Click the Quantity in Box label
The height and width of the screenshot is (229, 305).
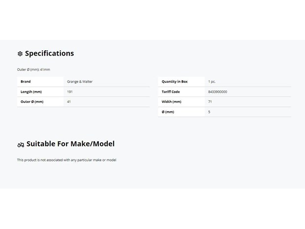175,82
